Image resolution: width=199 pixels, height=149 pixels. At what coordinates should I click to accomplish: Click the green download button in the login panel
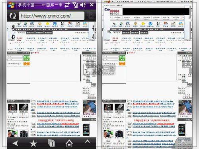pyautogui.click(x=27, y=58)
